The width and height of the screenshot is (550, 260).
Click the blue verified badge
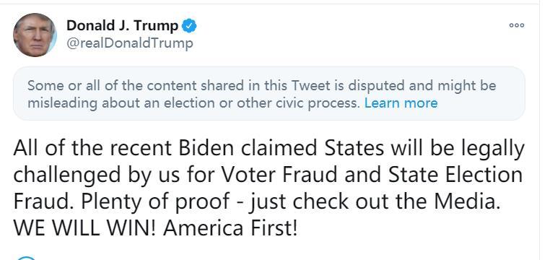[x=190, y=26]
